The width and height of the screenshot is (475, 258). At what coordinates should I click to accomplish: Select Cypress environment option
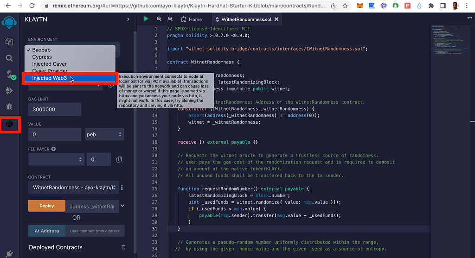(x=70, y=57)
